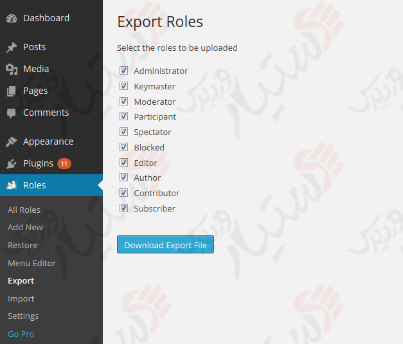Uncheck the Administrator role checkbox
This screenshot has width=403, height=344.
click(x=123, y=71)
